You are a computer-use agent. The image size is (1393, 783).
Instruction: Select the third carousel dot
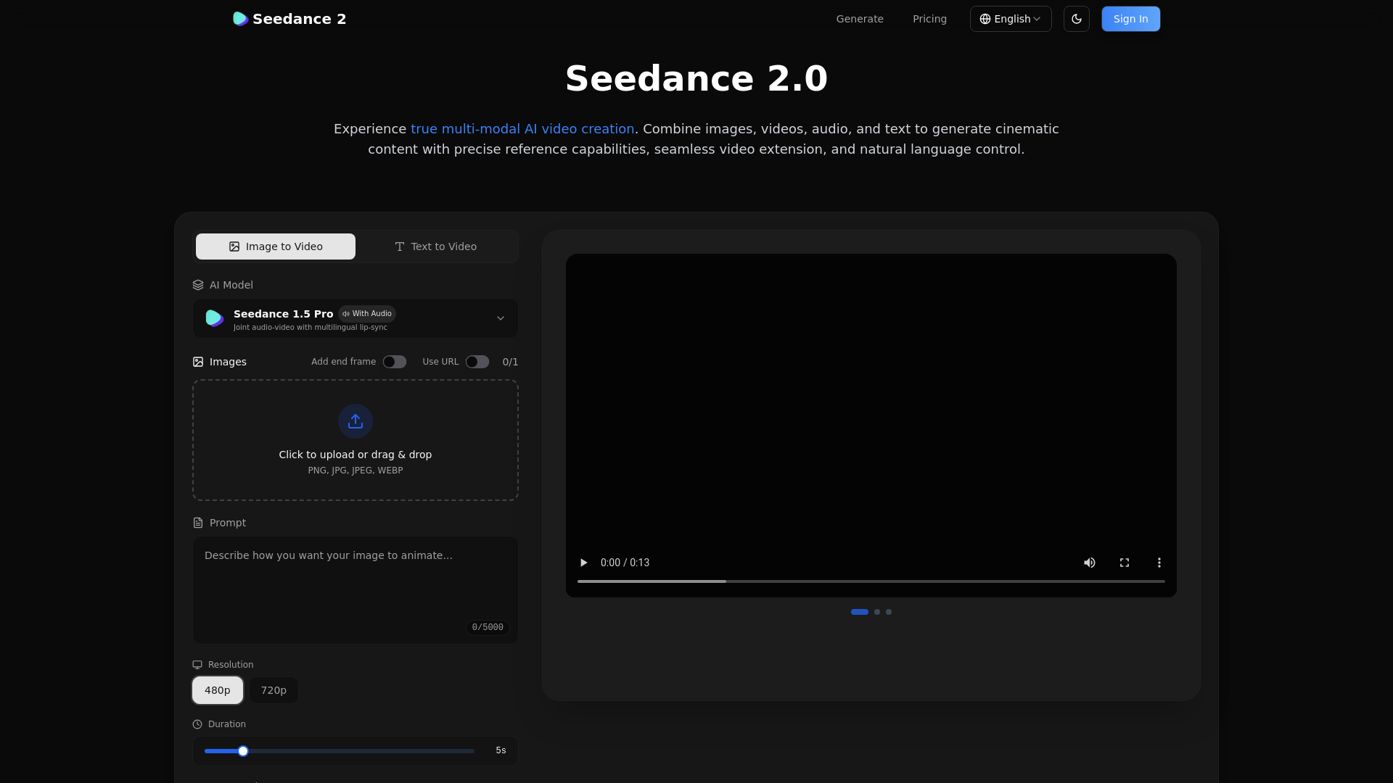click(x=889, y=612)
